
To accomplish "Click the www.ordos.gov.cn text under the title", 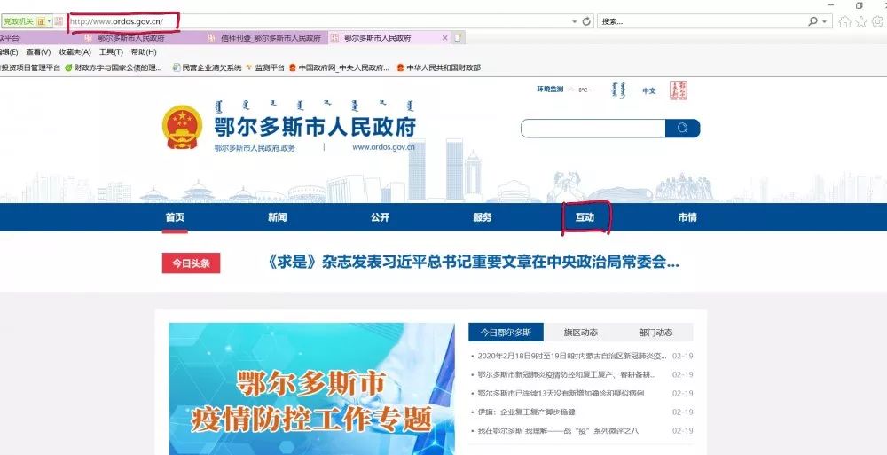I will coord(383,147).
